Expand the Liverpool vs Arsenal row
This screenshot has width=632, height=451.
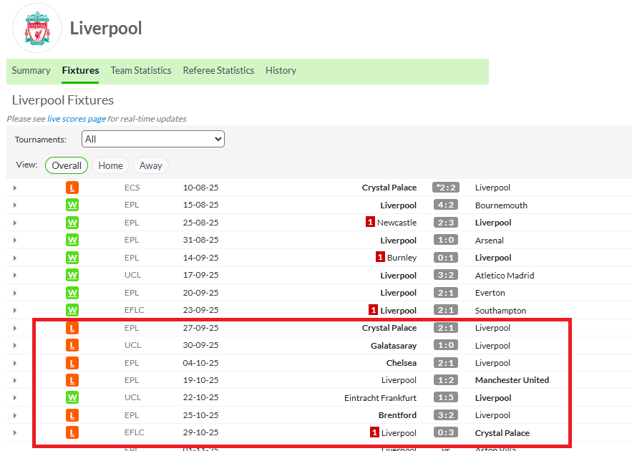point(14,241)
